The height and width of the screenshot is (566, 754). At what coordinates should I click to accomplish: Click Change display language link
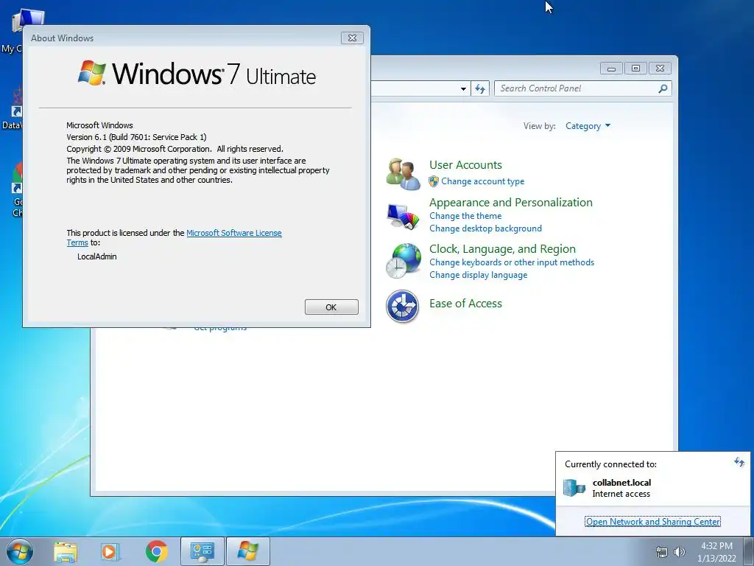click(479, 275)
